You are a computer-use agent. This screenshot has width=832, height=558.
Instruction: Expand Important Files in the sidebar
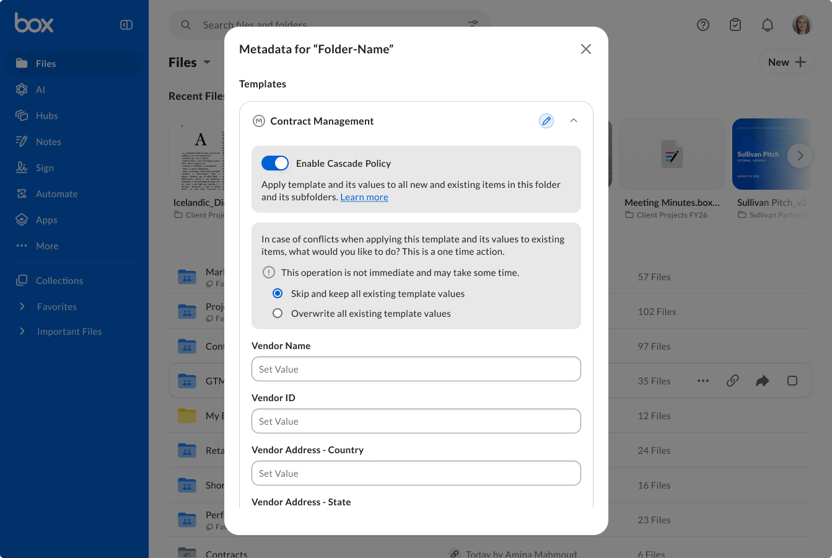(22, 331)
